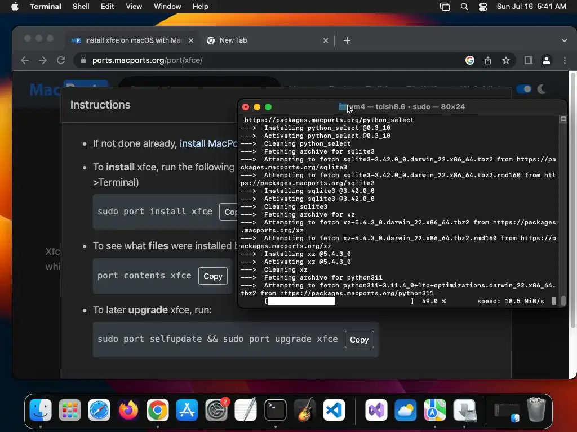Image resolution: width=577 pixels, height=432 pixels.
Task: Open App Store from the Dock
Action: coord(187,410)
